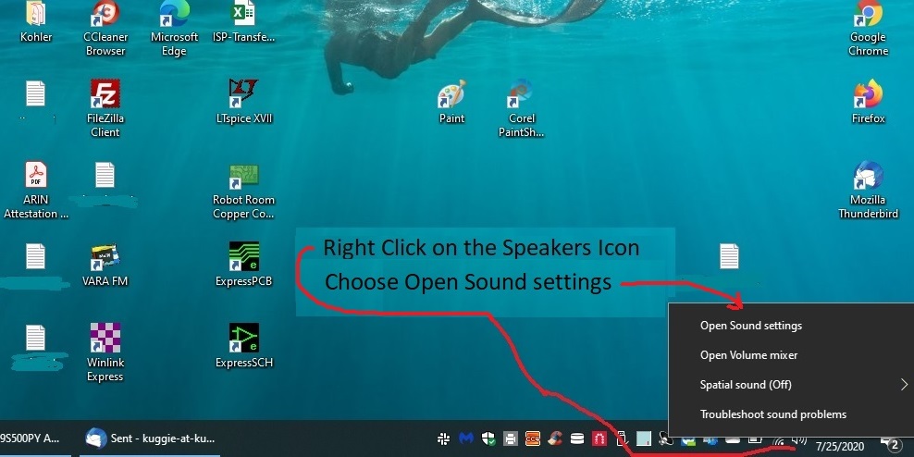Switch to Thunderbird Sent - kuggie taskbar window
The height and width of the screenshot is (457, 914).
tap(150, 438)
